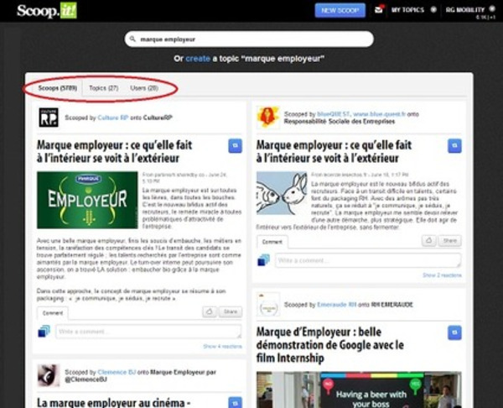Click Having a beer with your boss image

[359, 390]
